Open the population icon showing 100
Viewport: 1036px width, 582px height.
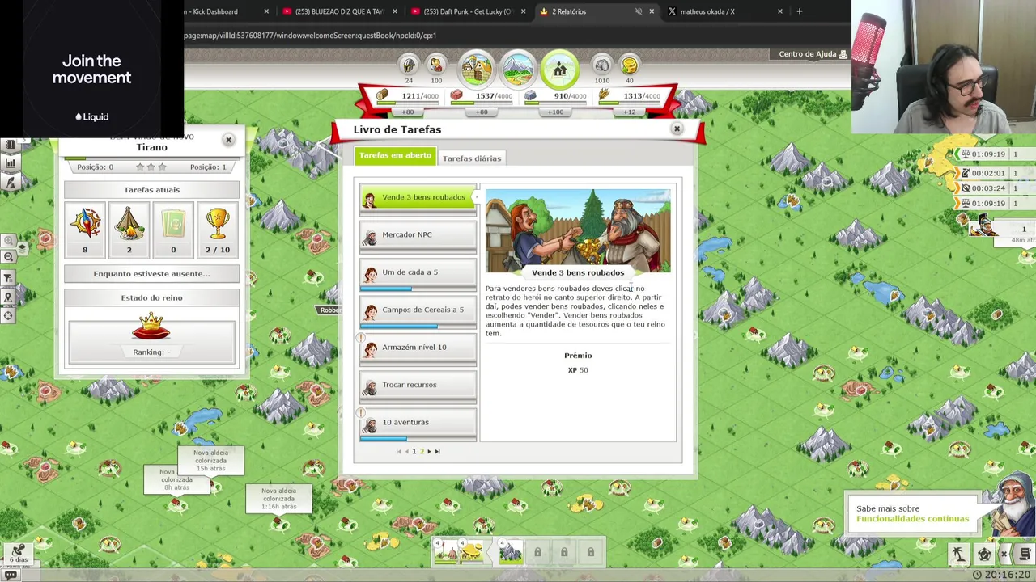[436, 65]
